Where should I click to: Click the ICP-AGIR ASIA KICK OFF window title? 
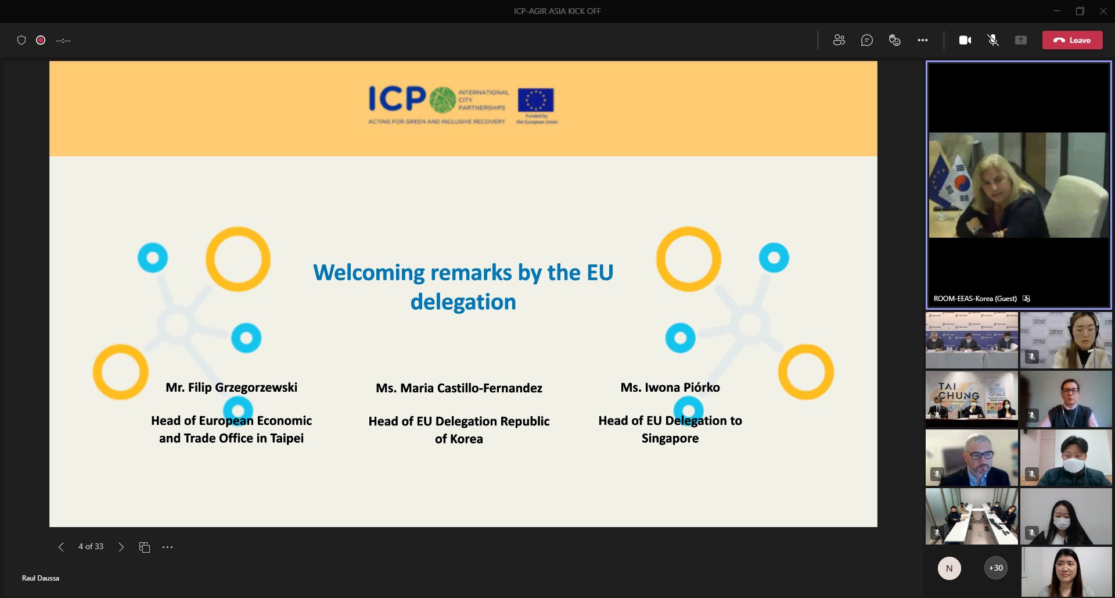click(x=557, y=11)
